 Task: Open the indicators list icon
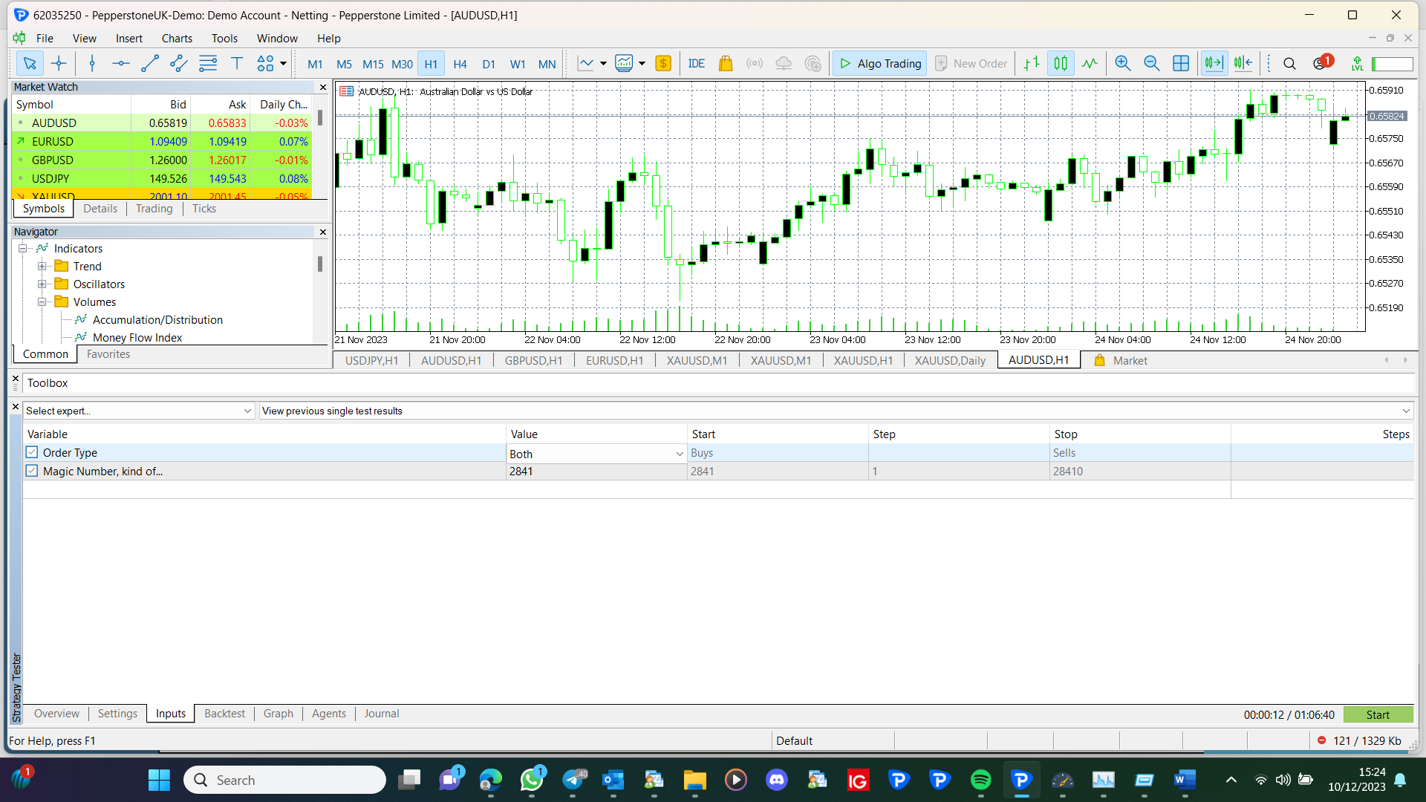(624, 64)
